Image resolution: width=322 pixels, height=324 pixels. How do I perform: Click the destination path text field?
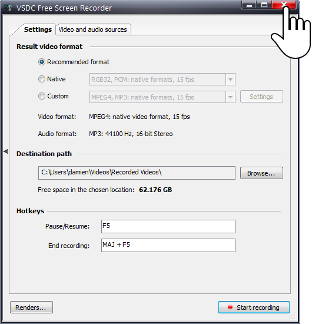[x=137, y=173]
